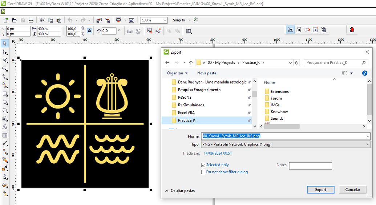This screenshot has height=205, width=376.
Task: Click the Export icon in toolbar
Action: click(x=108, y=20)
